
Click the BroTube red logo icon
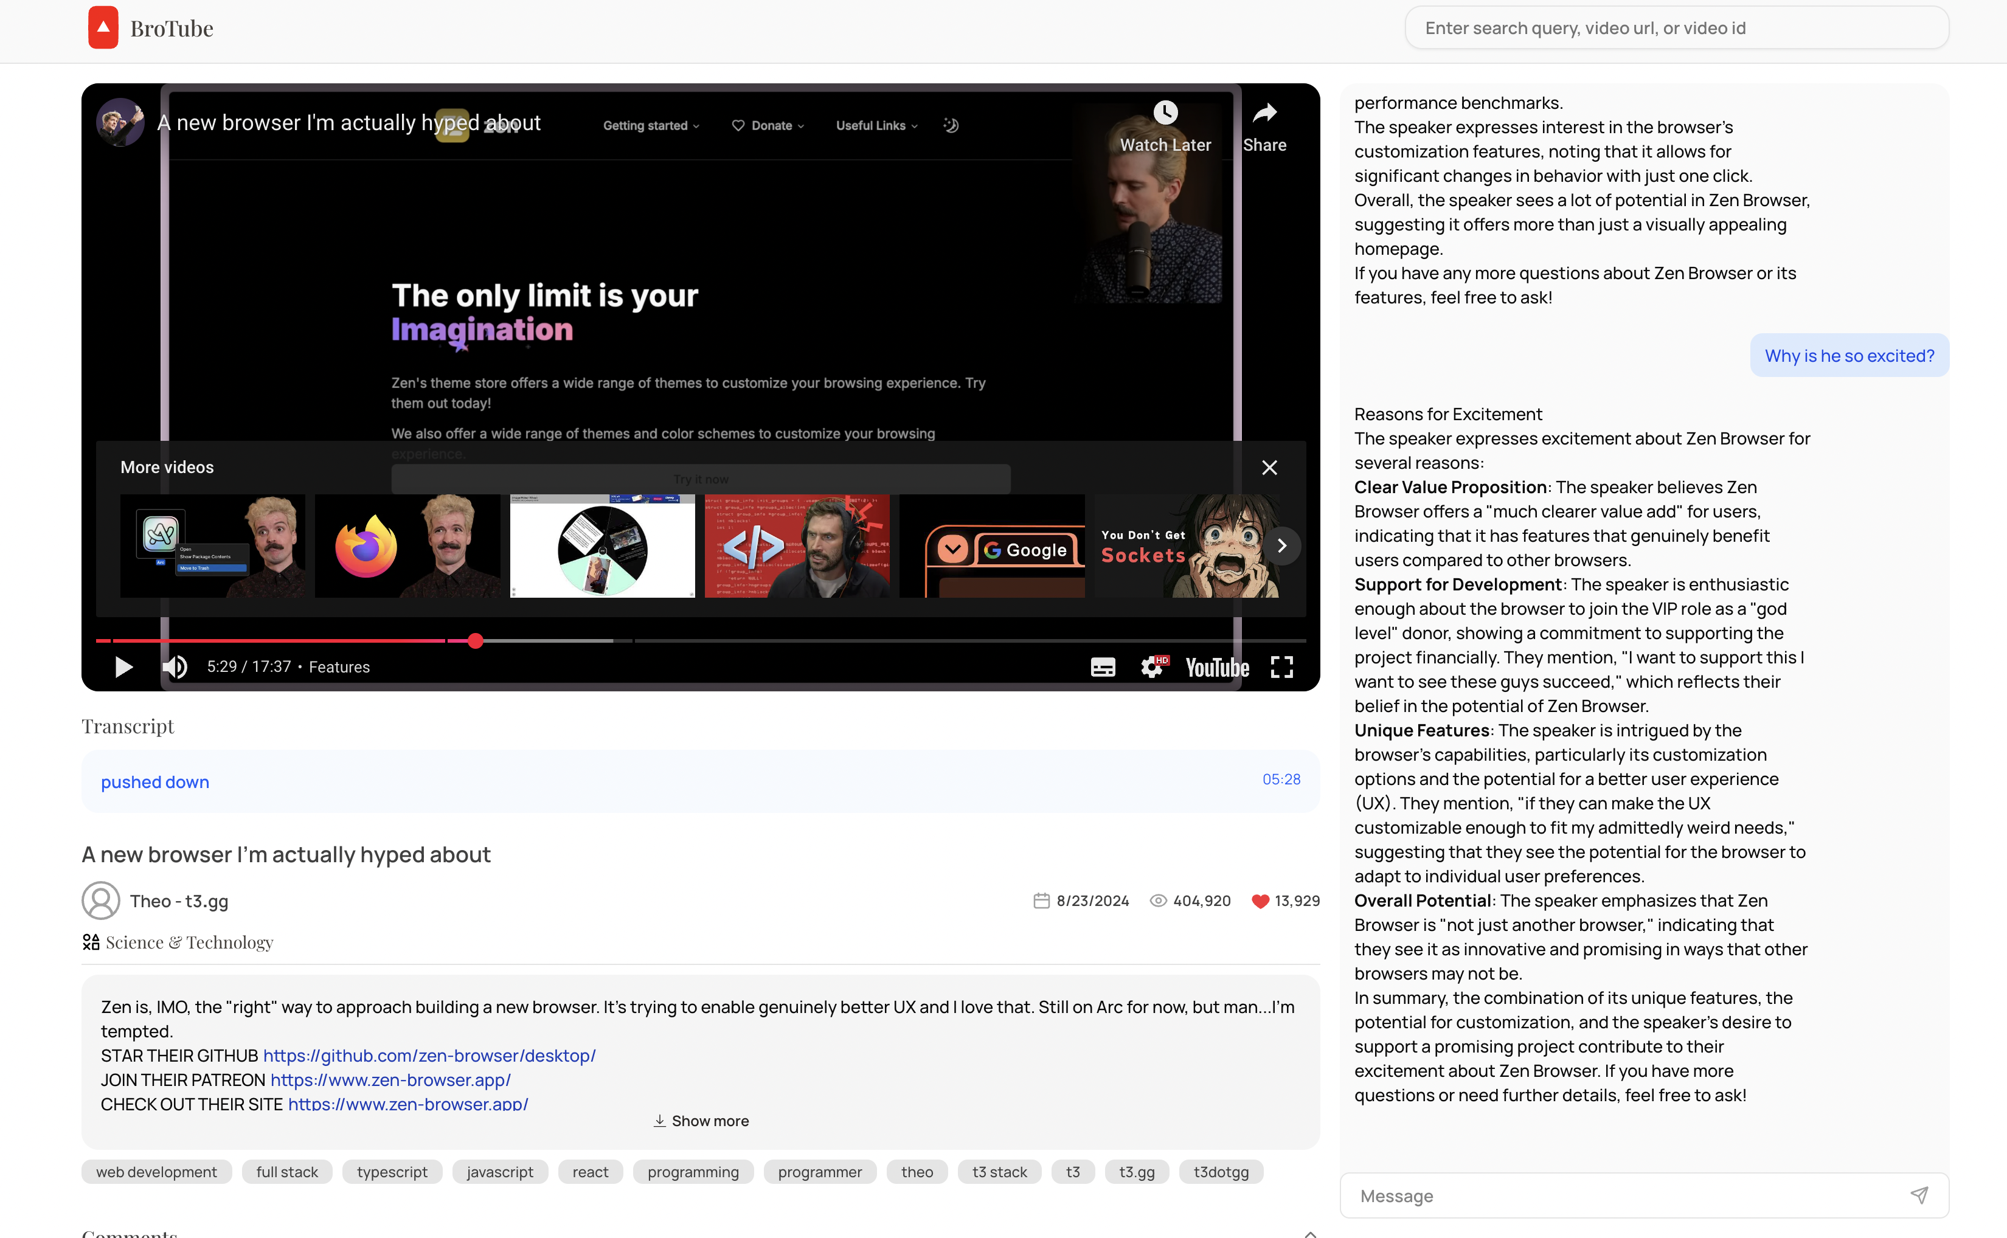pos(103,28)
